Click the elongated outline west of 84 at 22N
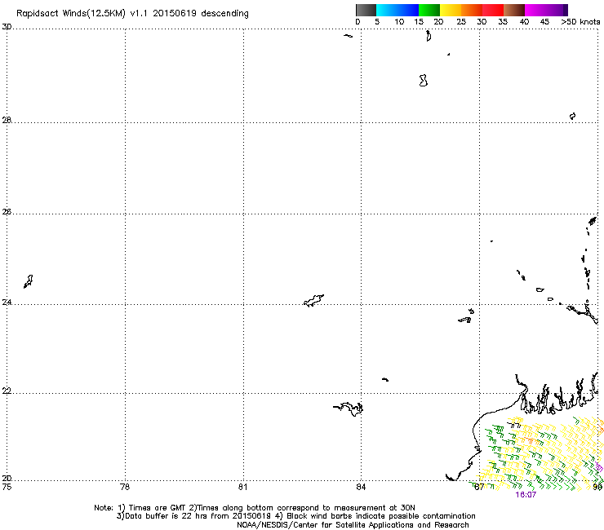Viewport: 604px width, 530px height. (349, 409)
